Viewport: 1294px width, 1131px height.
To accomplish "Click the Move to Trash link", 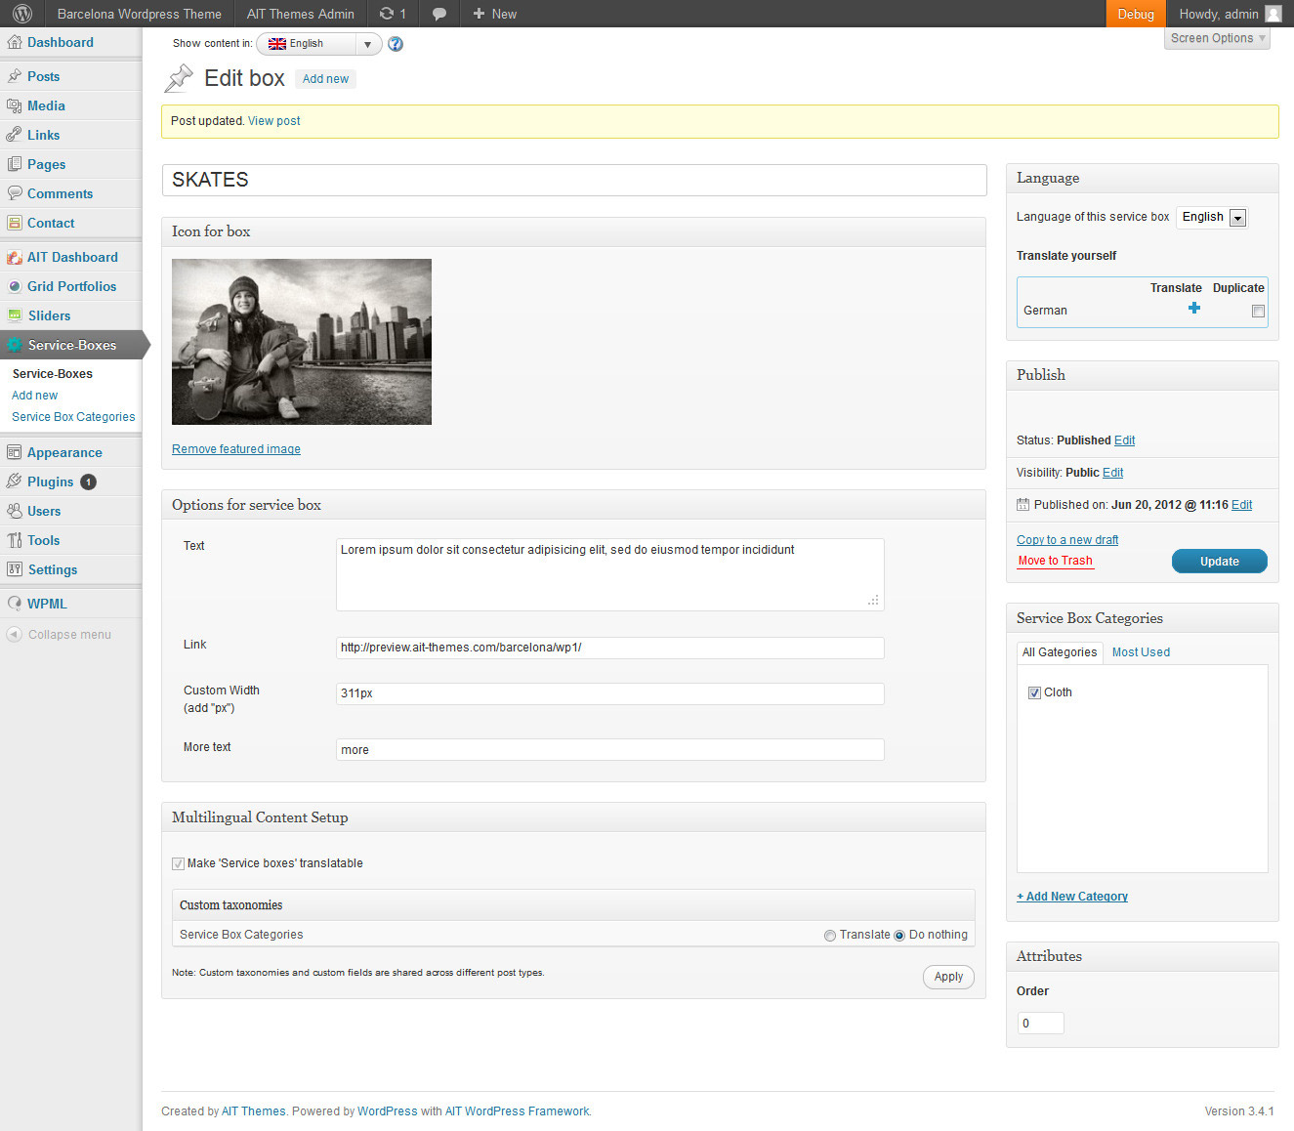I will point(1055,561).
